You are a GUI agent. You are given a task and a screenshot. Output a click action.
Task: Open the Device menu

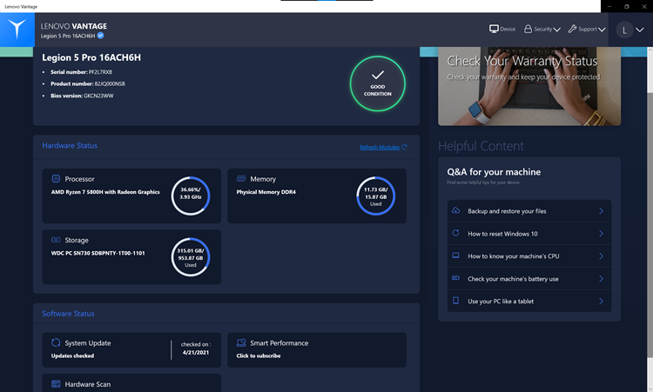(x=502, y=29)
